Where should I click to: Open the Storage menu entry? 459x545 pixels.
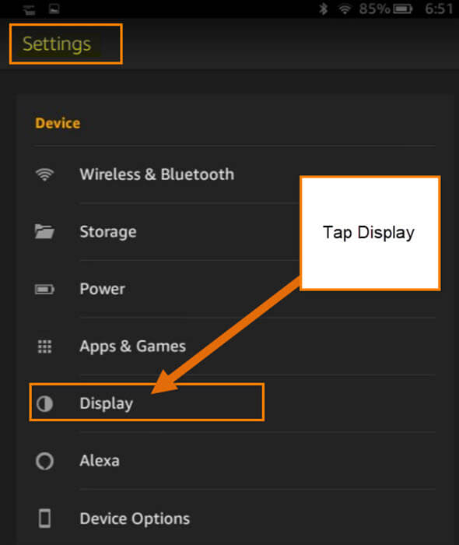235,232
